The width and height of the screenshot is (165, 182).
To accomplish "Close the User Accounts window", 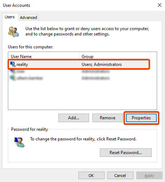I will point(160,5).
